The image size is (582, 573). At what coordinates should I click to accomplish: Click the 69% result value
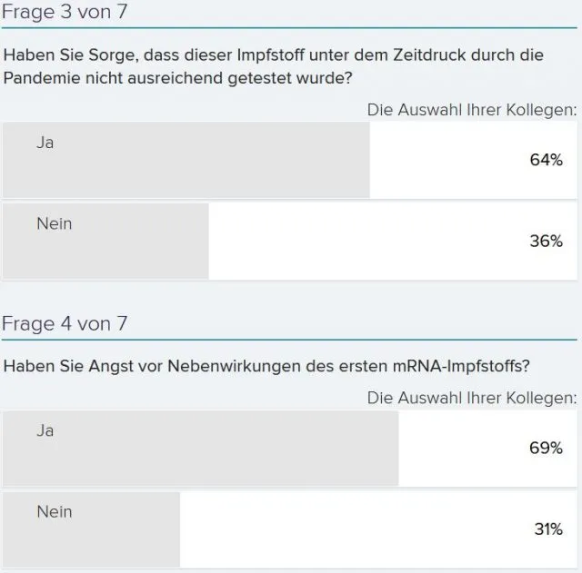pos(546,448)
